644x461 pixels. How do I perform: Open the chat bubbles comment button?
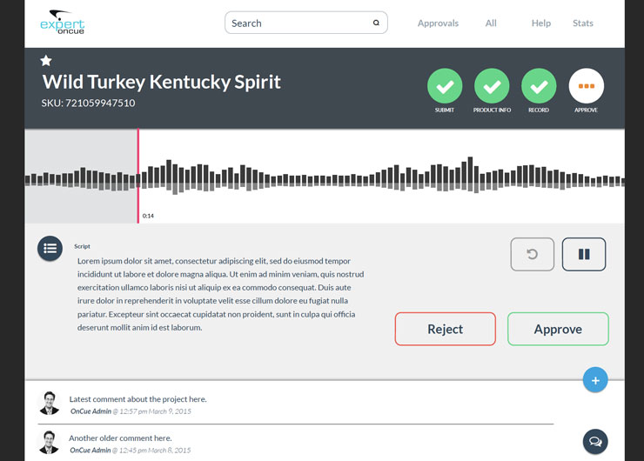[595, 442]
